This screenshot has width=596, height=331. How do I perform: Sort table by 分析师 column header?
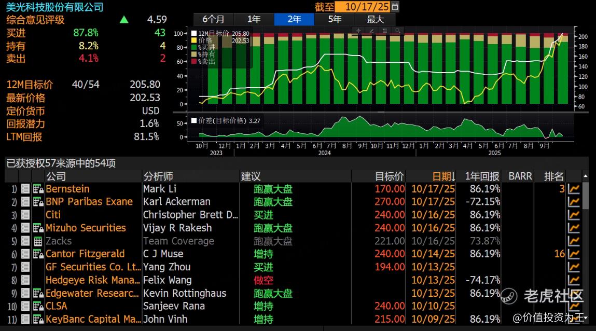[191, 176]
